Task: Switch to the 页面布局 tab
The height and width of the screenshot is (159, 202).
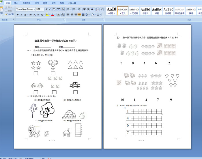Action: 27,3
